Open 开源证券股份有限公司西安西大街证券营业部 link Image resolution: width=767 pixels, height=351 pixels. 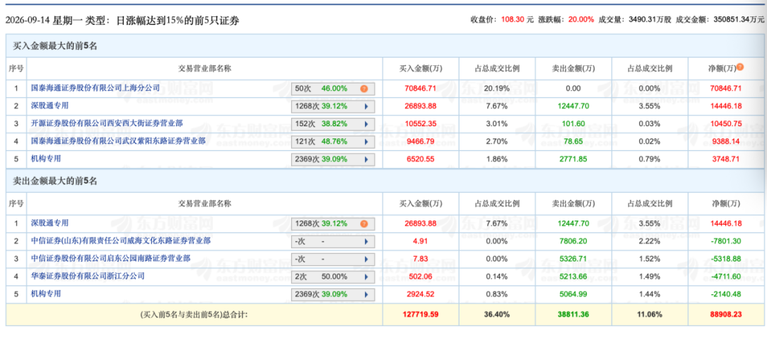(107, 123)
